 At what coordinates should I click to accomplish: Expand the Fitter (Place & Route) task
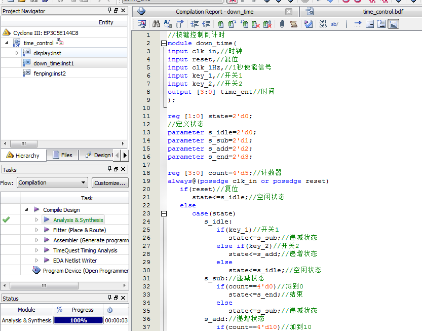point(37,230)
